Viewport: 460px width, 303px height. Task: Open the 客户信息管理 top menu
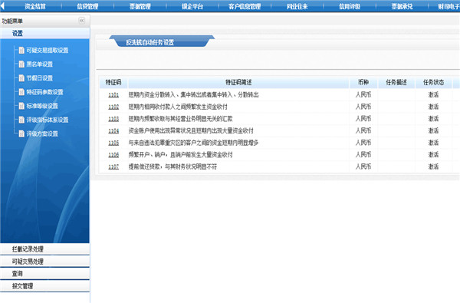[x=245, y=6]
